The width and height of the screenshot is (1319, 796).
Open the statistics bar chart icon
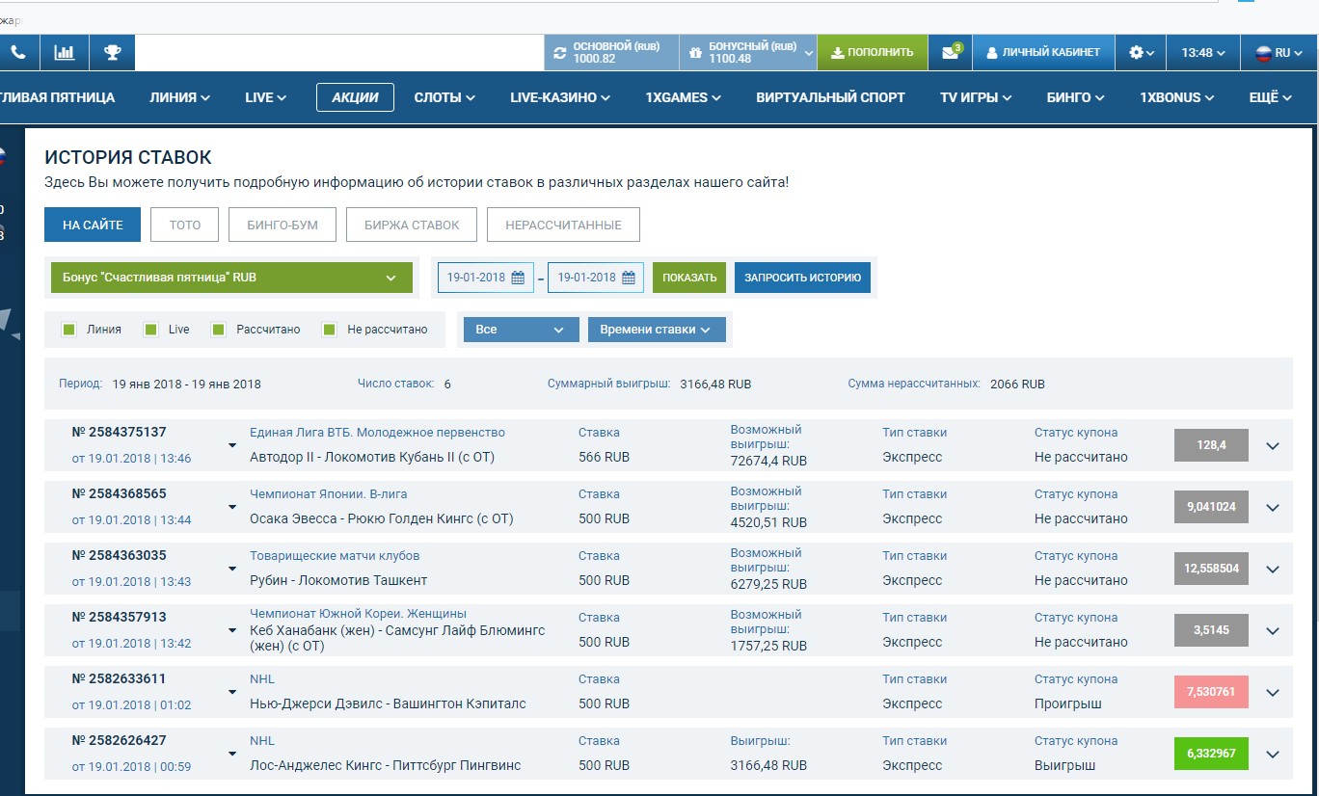pos(65,53)
